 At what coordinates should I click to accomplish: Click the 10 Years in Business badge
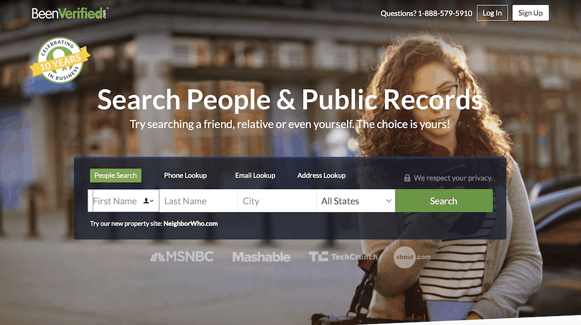click(60, 60)
